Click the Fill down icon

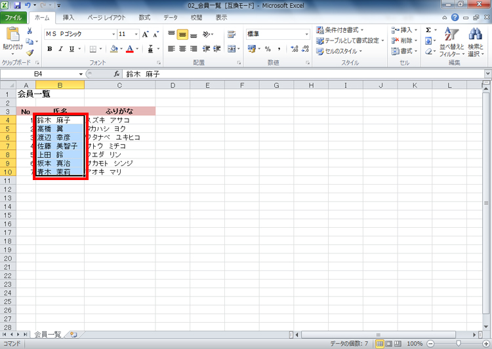[428, 41]
